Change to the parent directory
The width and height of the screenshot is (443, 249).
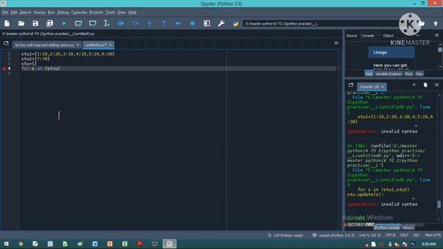[435, 24]
